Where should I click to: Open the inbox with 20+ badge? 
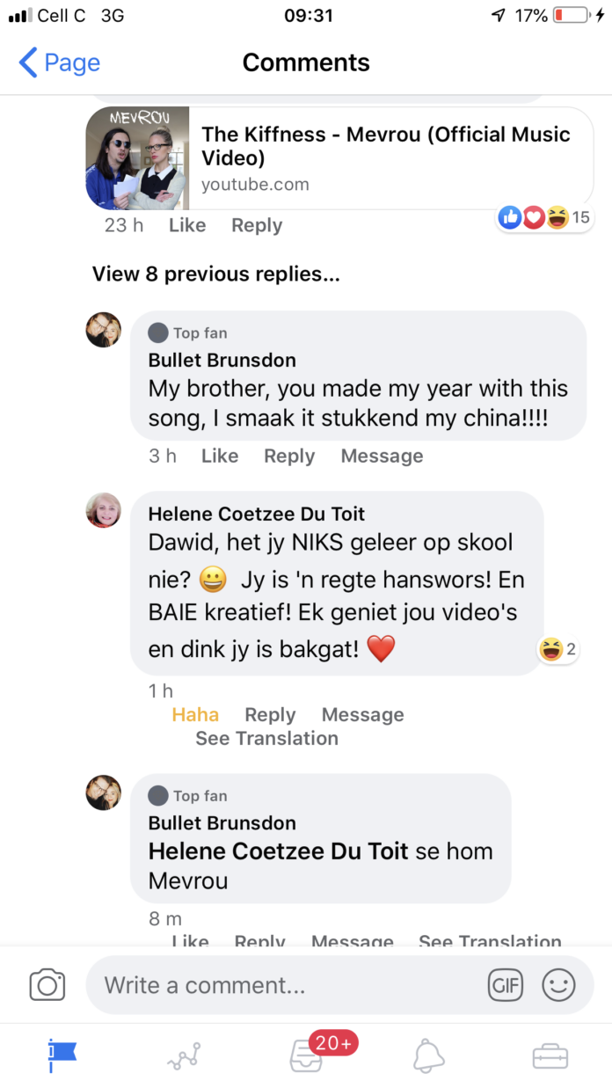[307, 1055]
